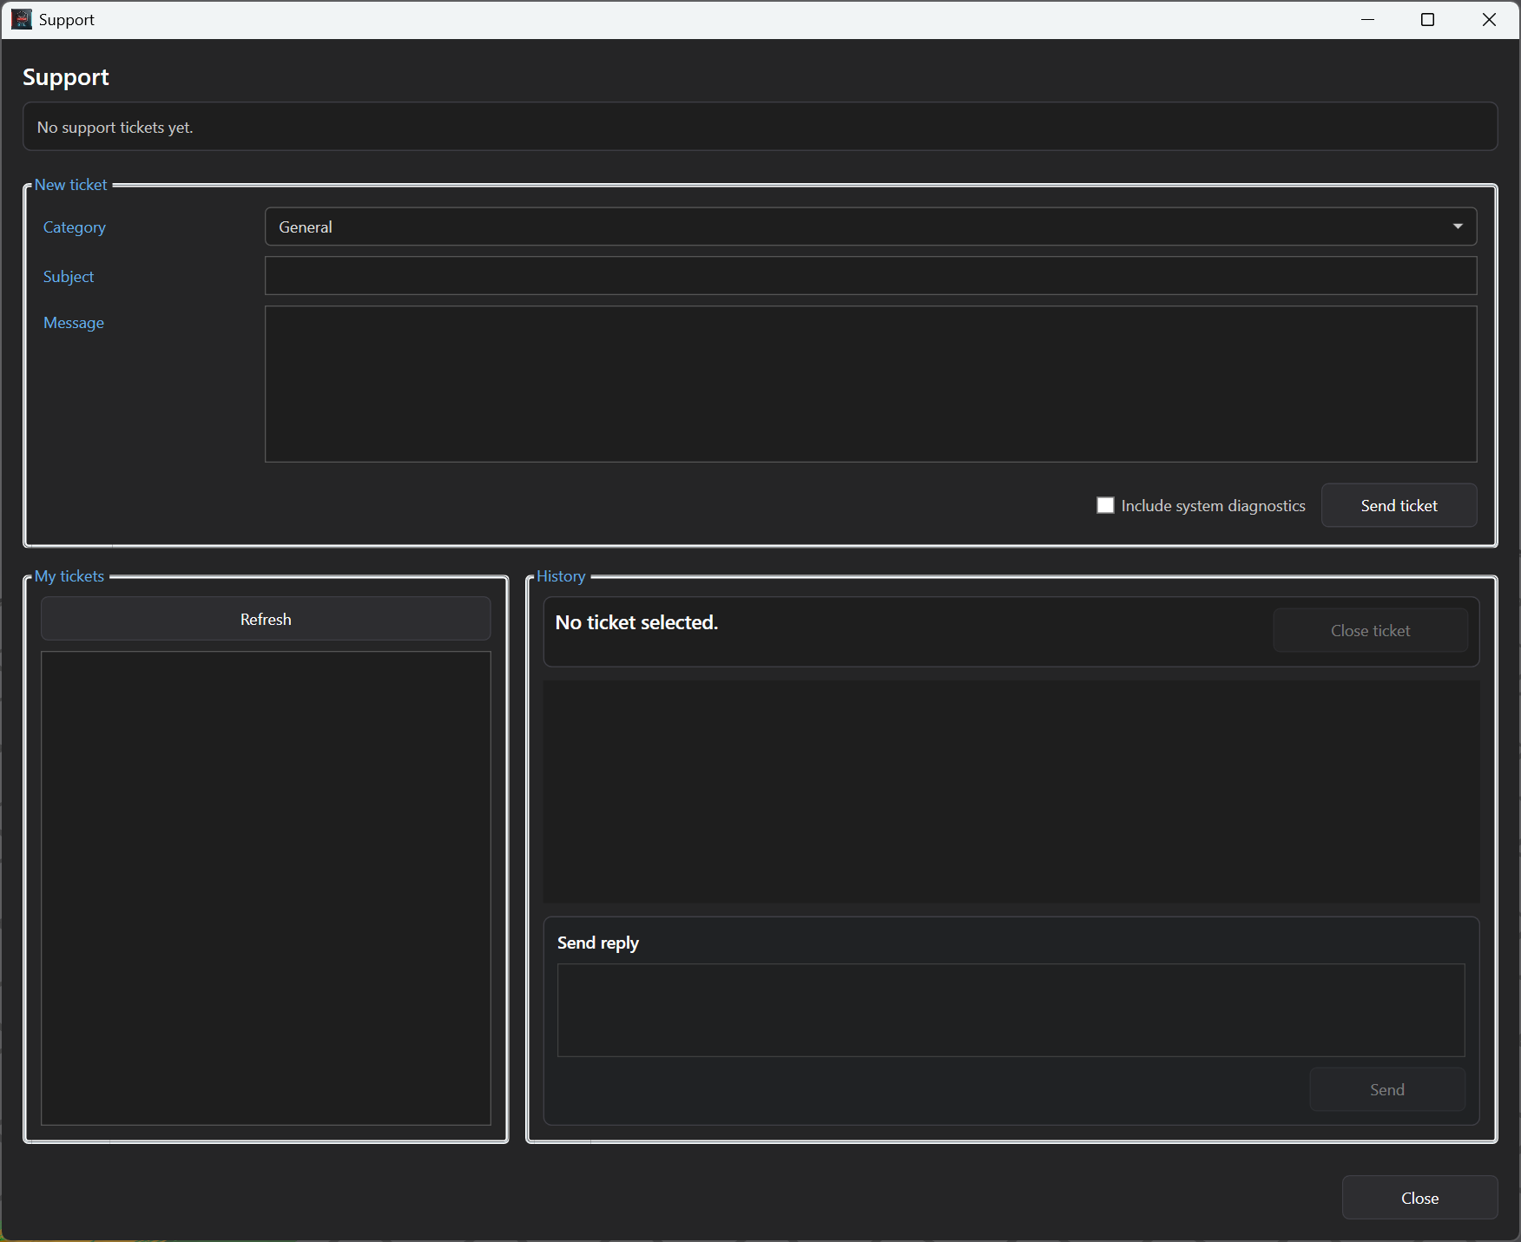Click the Send button under reply
Image resolution: width=1521 pixels, height=1242 pixels.
click(x=1387, y=1089)
